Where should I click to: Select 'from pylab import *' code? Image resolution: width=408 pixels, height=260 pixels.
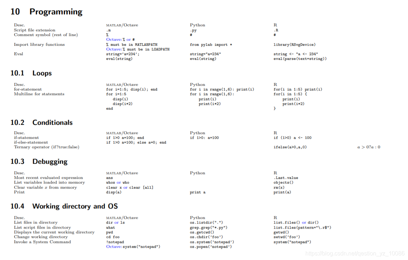pyautogui.click(x=211, y=45)
